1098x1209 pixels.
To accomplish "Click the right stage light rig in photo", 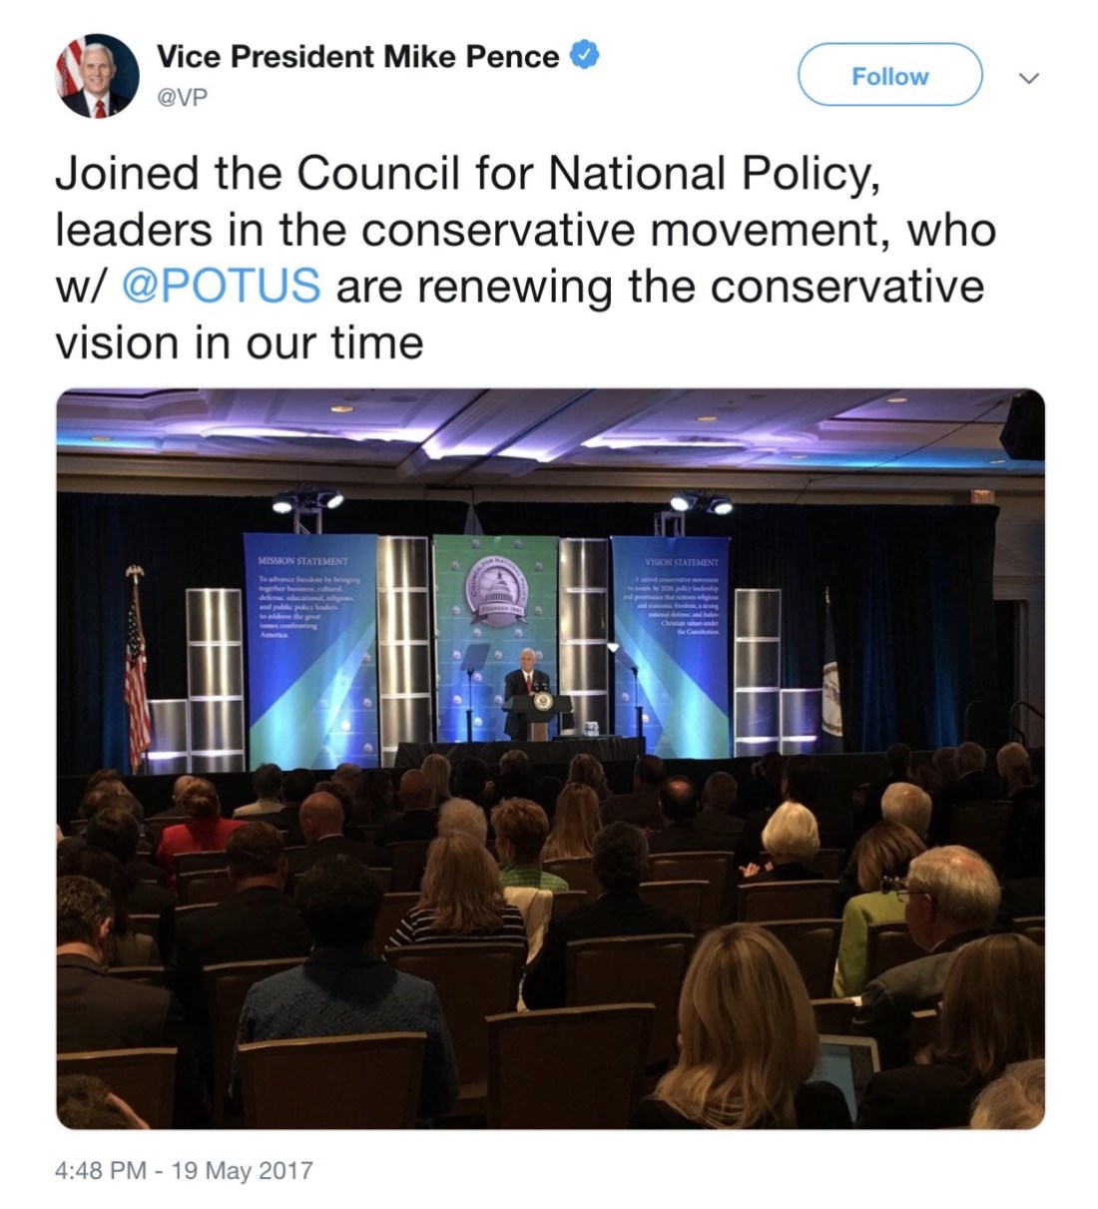I will tap(700, 504).
